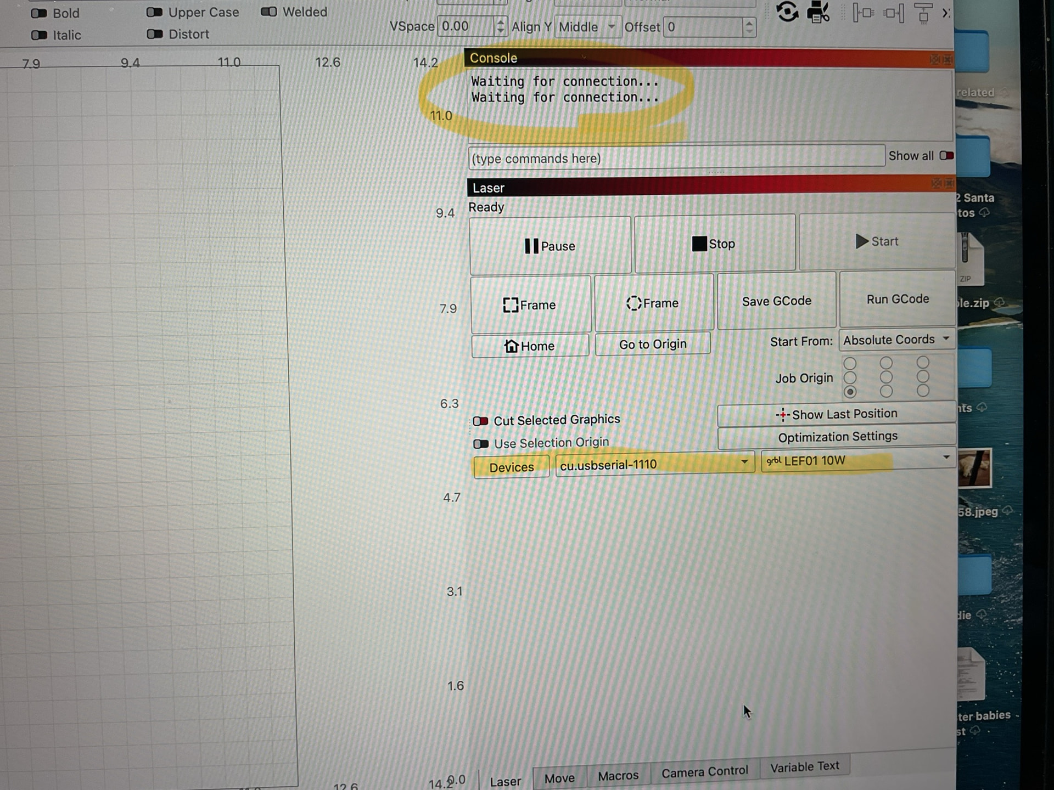Click the Rotary Setup circular-arrows icon
Viewport: 1054px width, 790px height.
pos(787,12)
